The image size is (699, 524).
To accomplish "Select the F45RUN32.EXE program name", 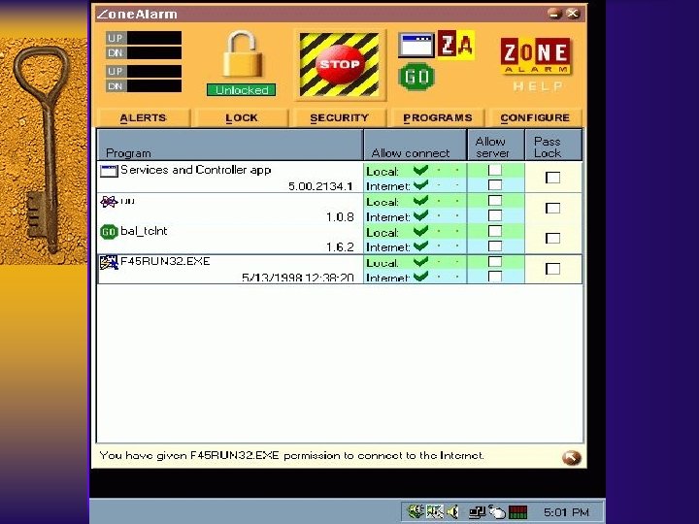I will (165, 261).
